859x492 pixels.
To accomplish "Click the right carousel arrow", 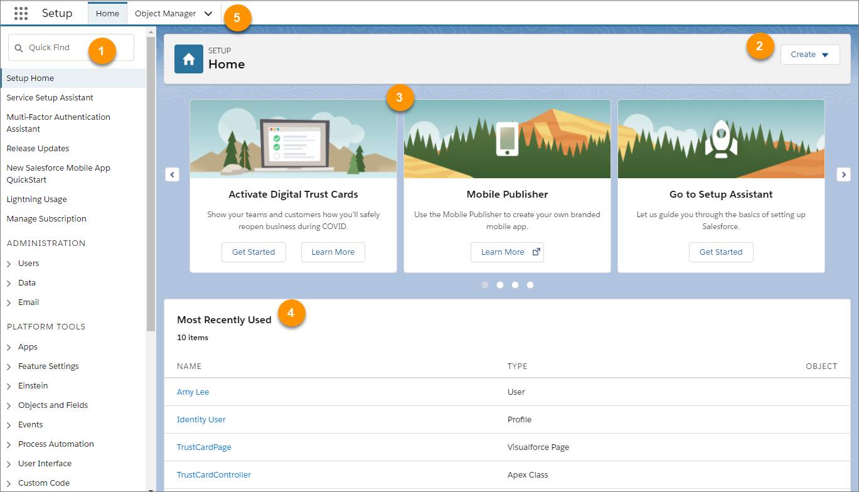I will 844,174.
